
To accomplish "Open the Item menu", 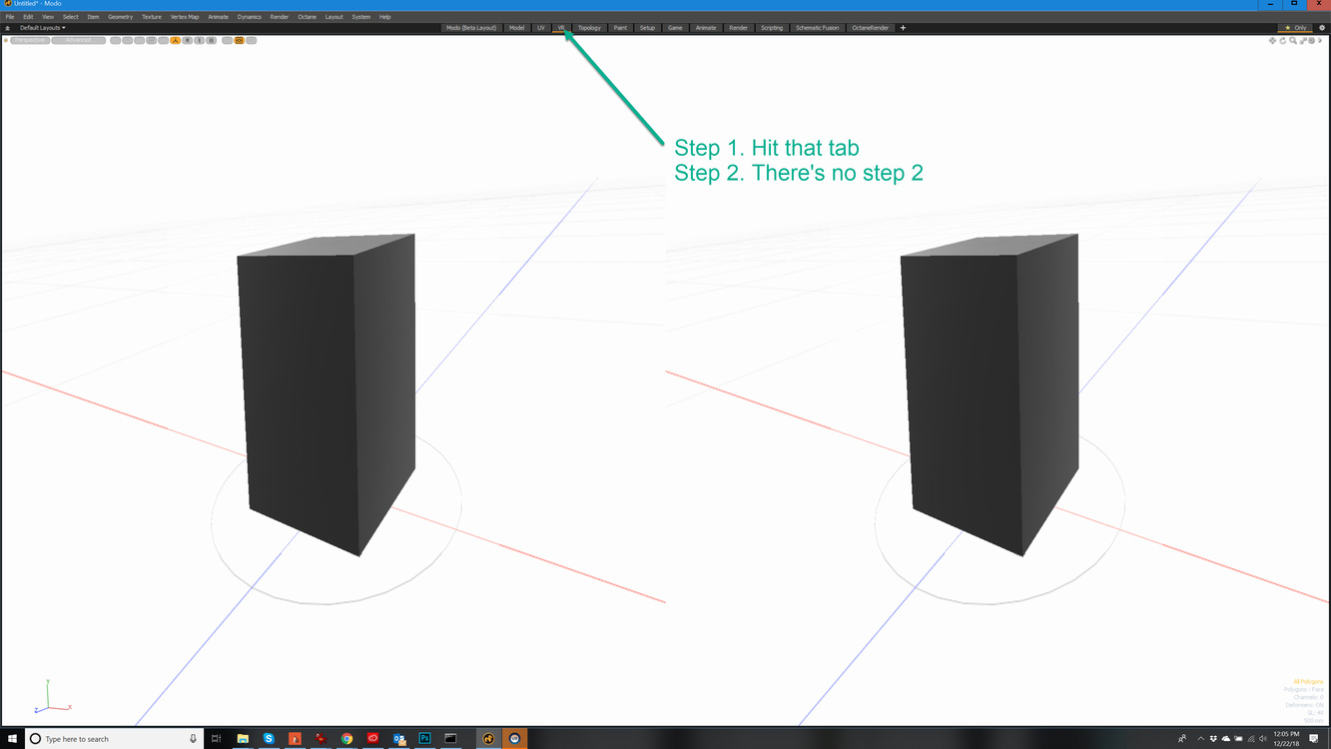I will [93, 17].
